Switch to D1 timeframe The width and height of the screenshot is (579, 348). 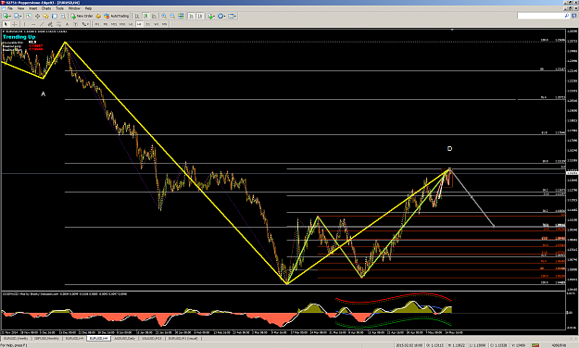[147, 24]
